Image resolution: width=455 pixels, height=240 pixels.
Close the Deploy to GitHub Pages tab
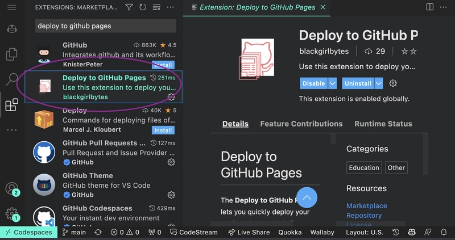point(322,7)
